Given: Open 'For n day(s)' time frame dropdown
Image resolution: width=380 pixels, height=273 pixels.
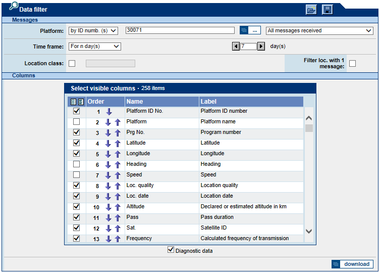Looking at the screenshot, I should (x=95, y=47).
